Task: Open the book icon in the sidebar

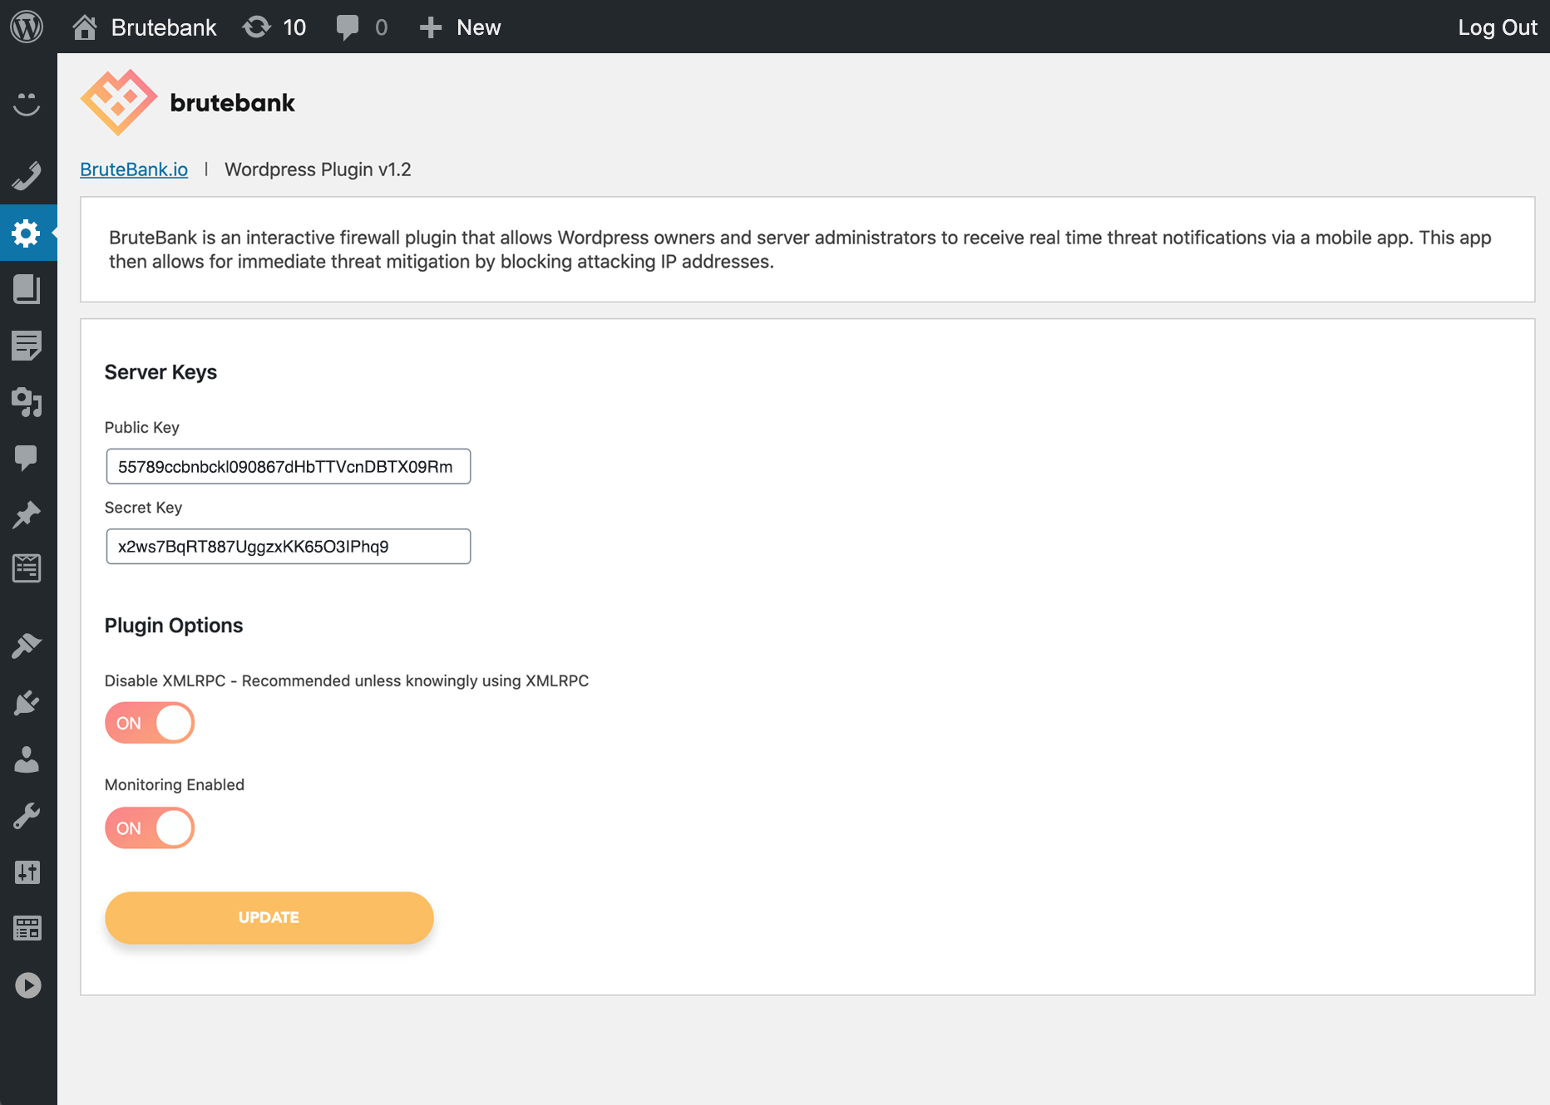Action: pos(27,289)
